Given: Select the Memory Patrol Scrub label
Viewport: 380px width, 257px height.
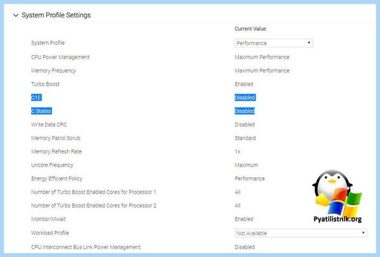Looking at the screenshot, I should coord(56,138).
